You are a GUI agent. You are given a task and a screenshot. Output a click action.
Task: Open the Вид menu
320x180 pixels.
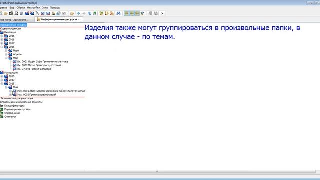coord(12,8)
